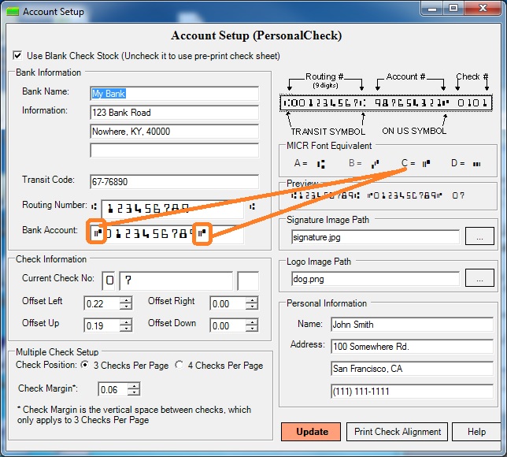The image size is (507, 457).
Task: Minimize the Account Setup window
Action: point(432,9)
